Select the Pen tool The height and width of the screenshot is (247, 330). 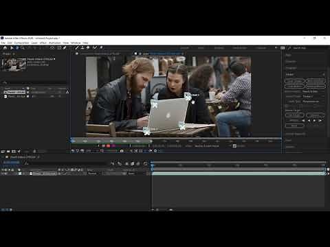point(65,48)
